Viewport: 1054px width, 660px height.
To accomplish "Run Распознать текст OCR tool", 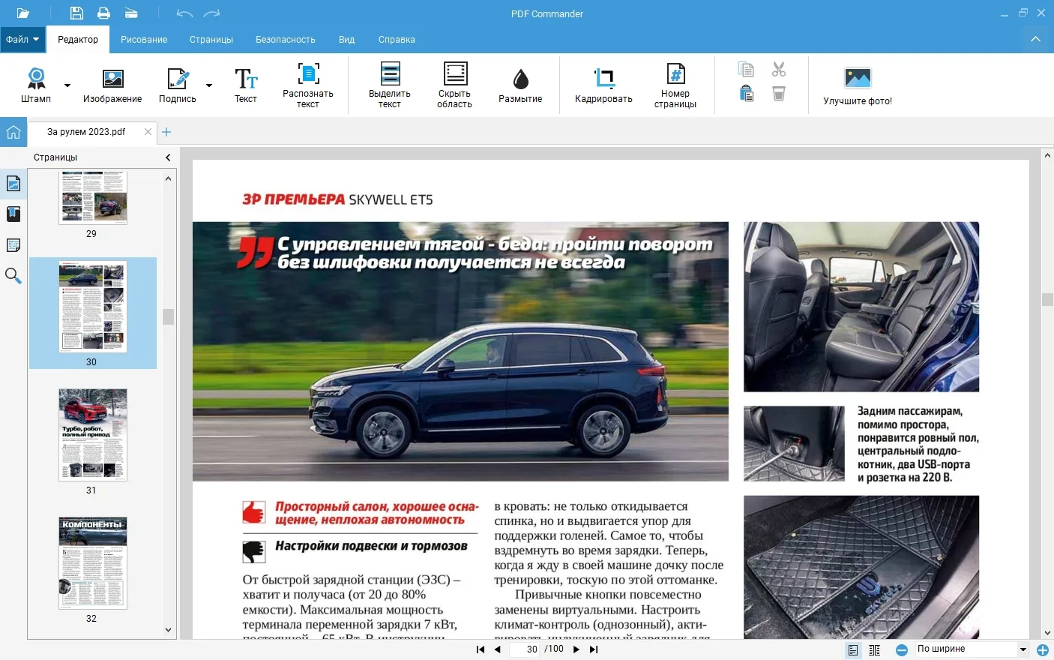I will click(308, 85).
